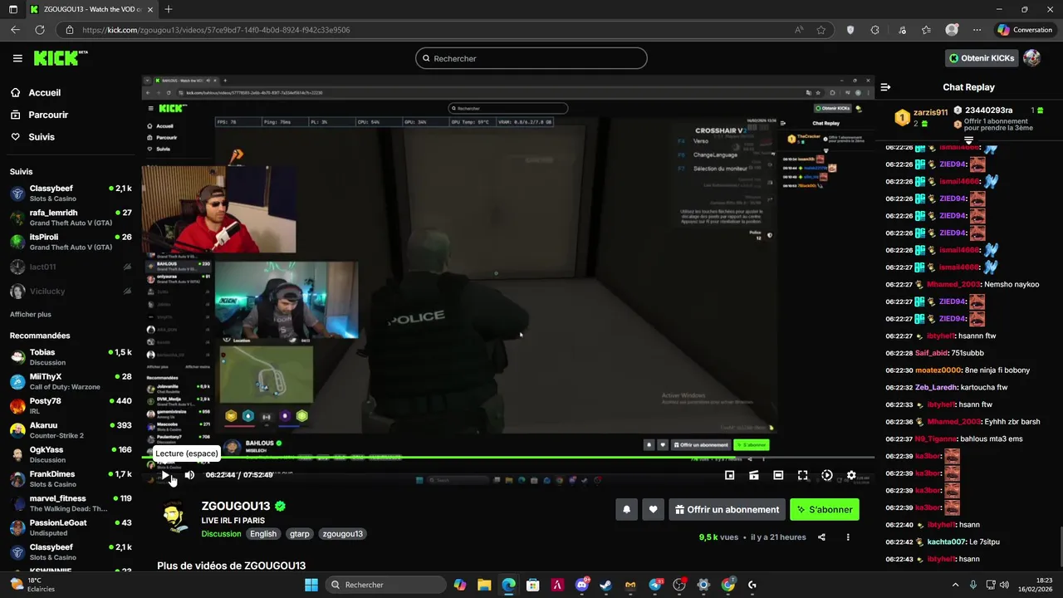Follow ZGOUGOU13 with the heart button
This screenshot has height=598, width=1063.
(x=654, y=510)
